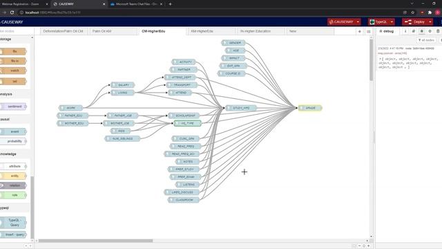Pick the watch palette node
The height and width of the screenshot is (249, 442).
click(13, 71)
